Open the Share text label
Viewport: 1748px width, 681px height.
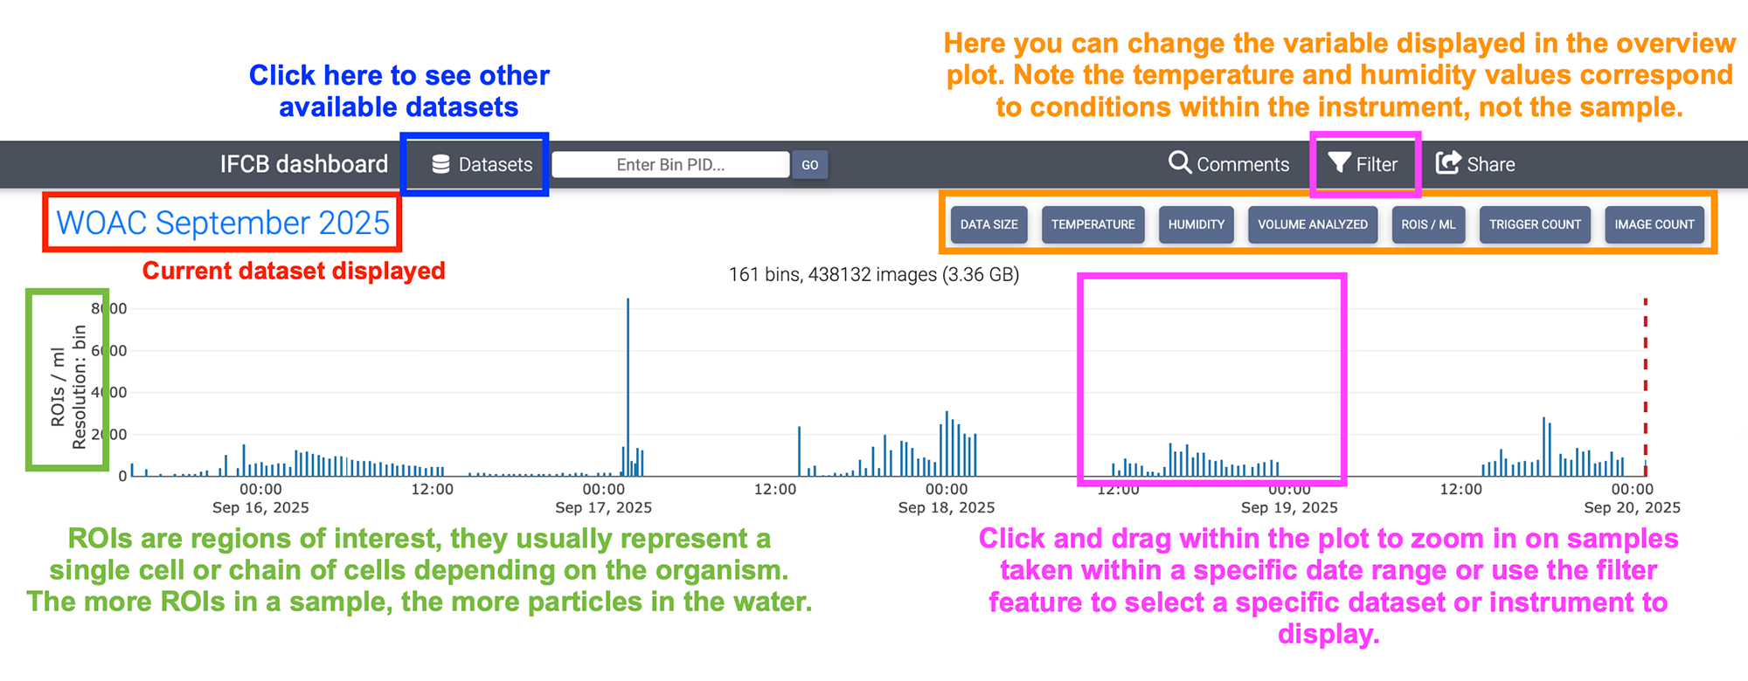(x=1491, y=164)
